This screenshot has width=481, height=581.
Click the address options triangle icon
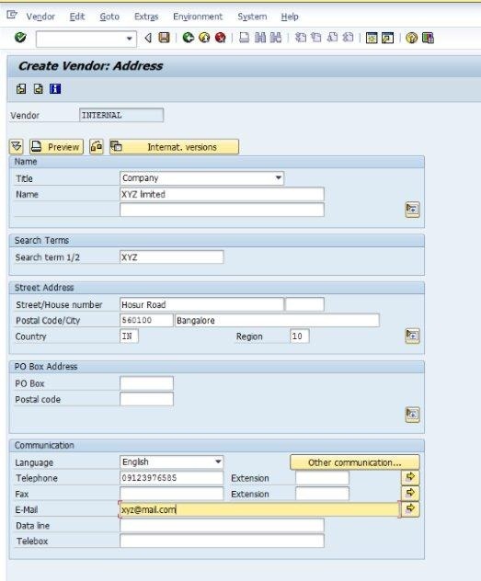[17, 147]
